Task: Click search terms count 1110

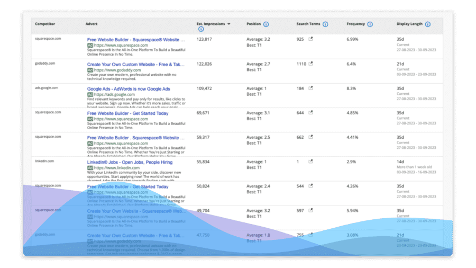Action: [x=301, y=64]
